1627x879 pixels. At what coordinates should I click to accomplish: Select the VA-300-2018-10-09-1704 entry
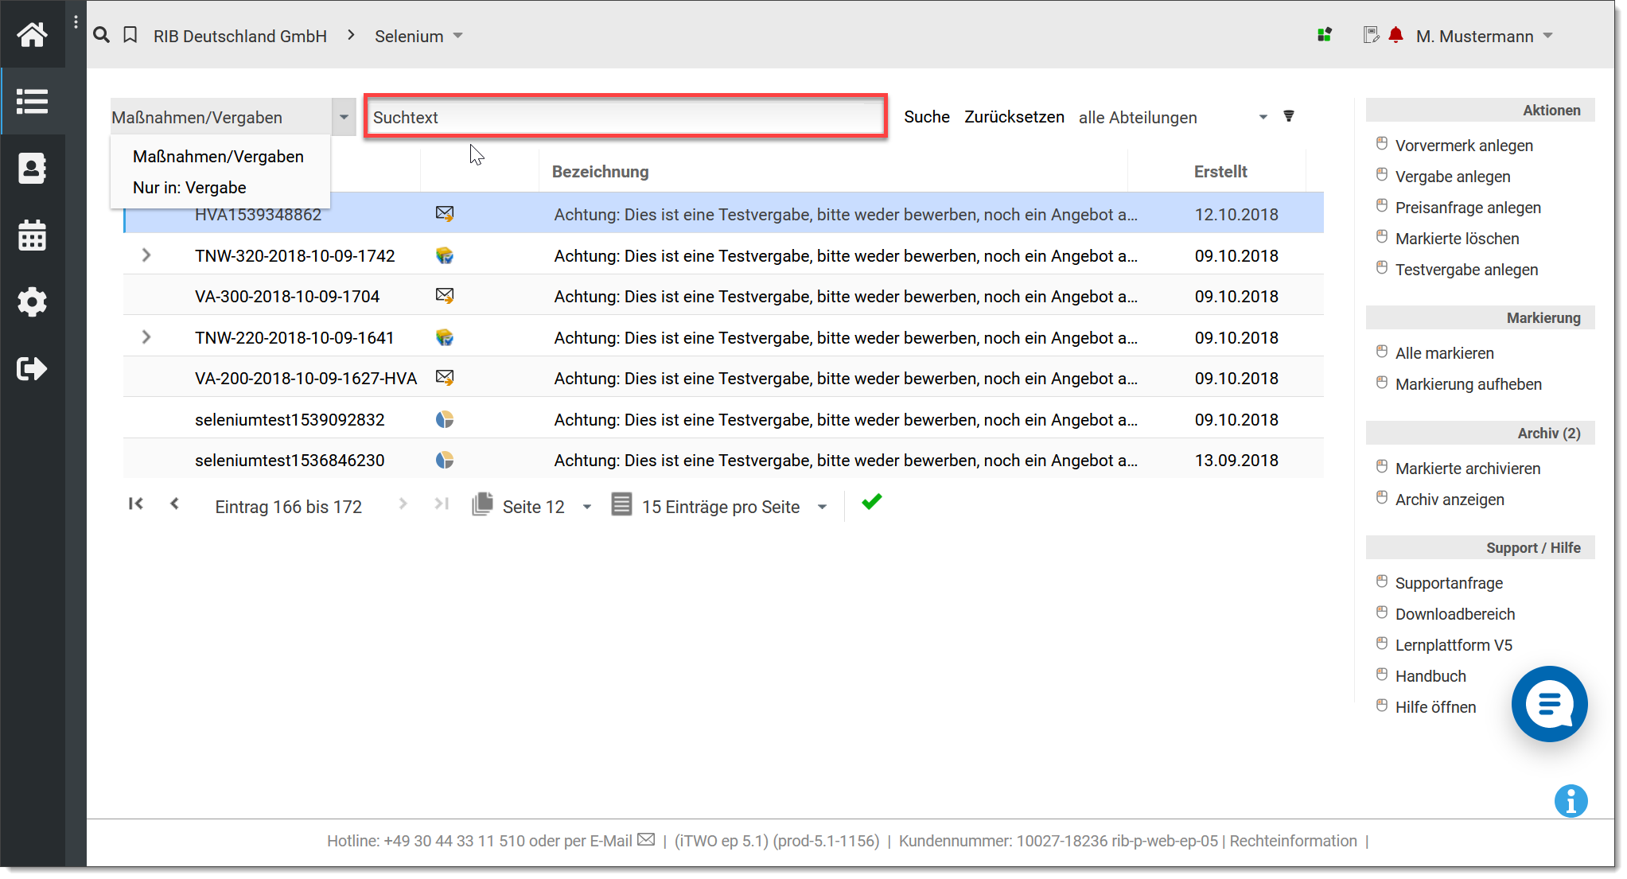tap(723, 296)
